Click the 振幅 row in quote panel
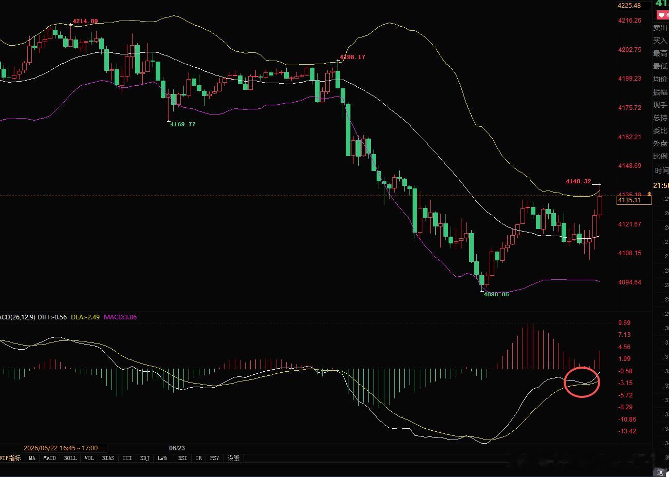Screen dimensions: 669x477 tap(661, 92)
